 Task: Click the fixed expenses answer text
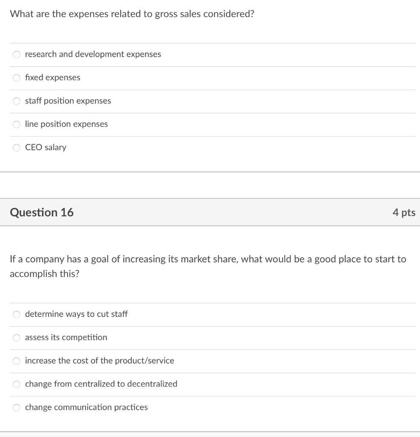[52, 78]
